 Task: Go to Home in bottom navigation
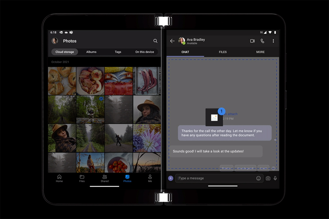[59, 178]
